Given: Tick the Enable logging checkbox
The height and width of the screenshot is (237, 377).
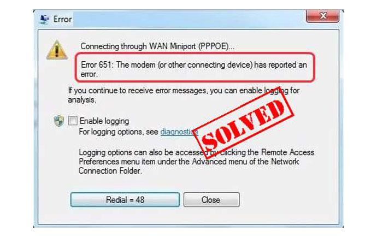Looking at the screenshot, I should click(x=73, y=121).
